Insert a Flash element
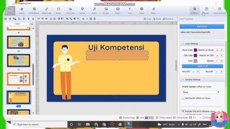Screen dimensions: 230x129 tap(142, 11)
